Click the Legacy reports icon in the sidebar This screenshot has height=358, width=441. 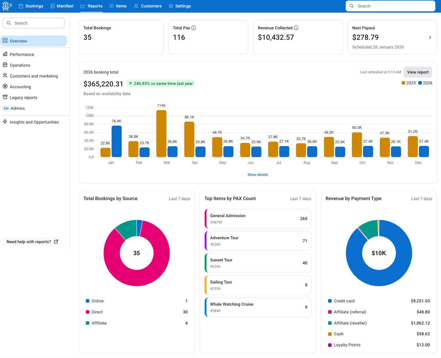tap(5, 97)
